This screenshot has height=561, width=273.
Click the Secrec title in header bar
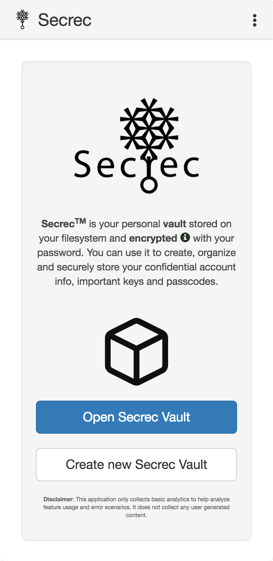point(65,20)
